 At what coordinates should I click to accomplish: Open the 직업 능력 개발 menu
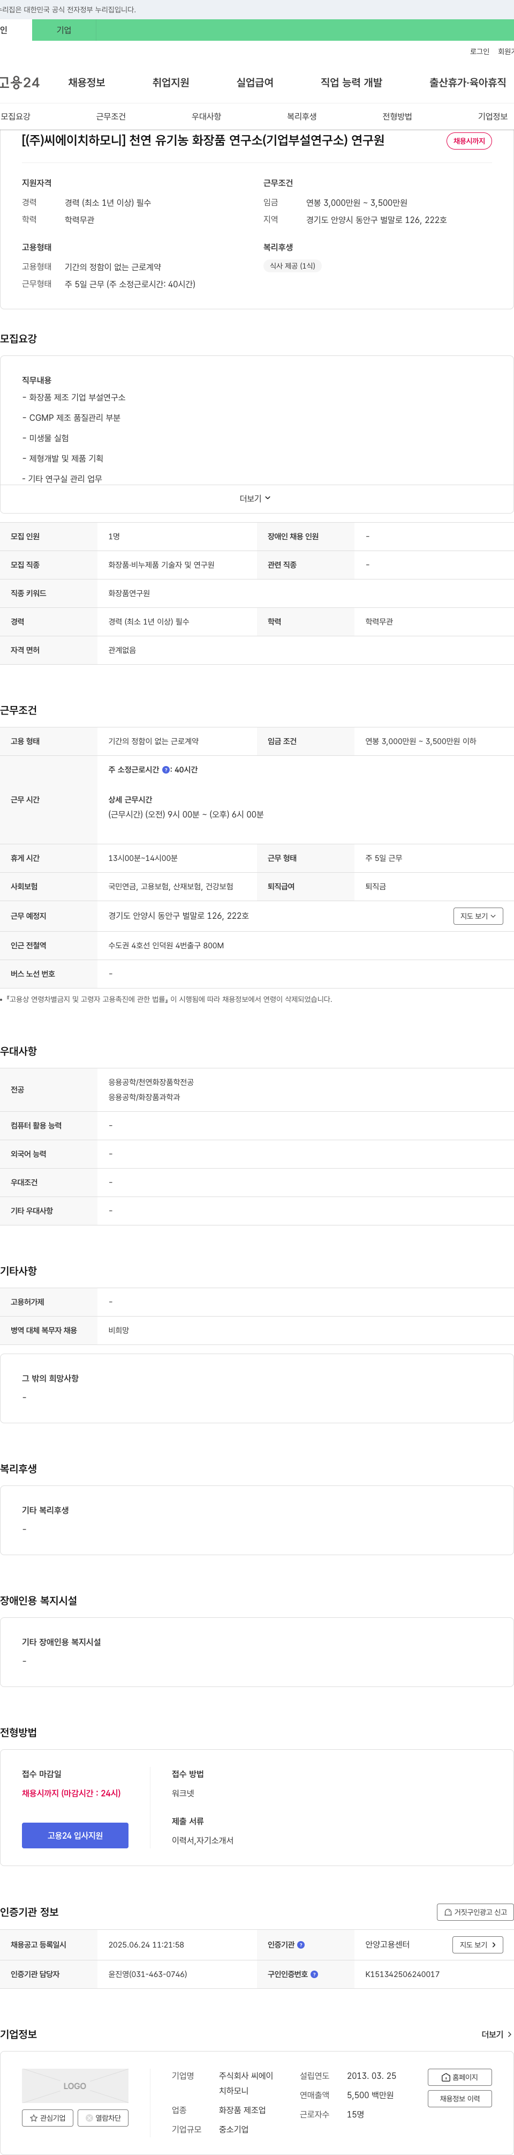coord(351,82)
